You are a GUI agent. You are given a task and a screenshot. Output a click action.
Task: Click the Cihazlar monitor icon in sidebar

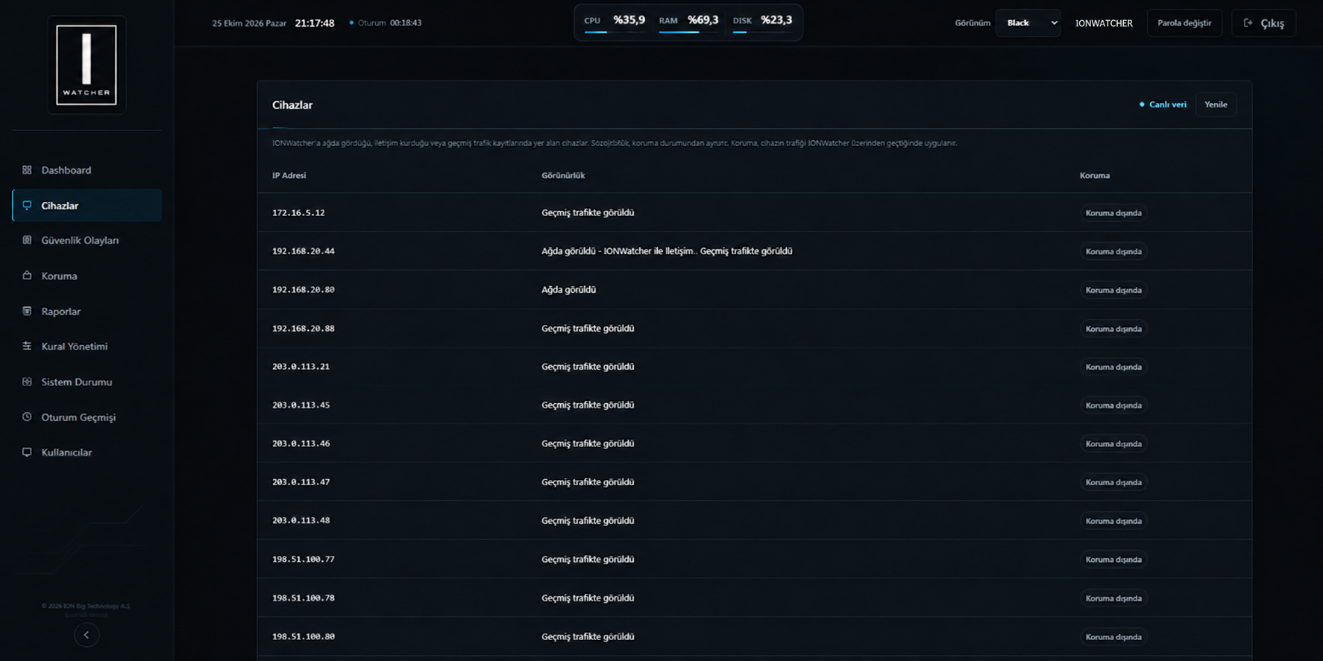coord(27,206)
